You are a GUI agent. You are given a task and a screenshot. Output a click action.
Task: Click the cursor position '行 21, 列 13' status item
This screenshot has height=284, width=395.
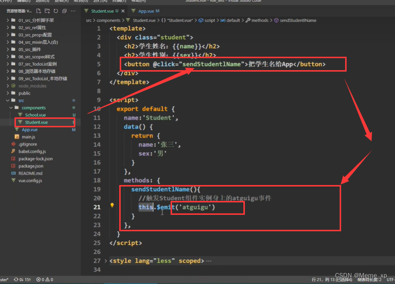[x=332, y=280]
